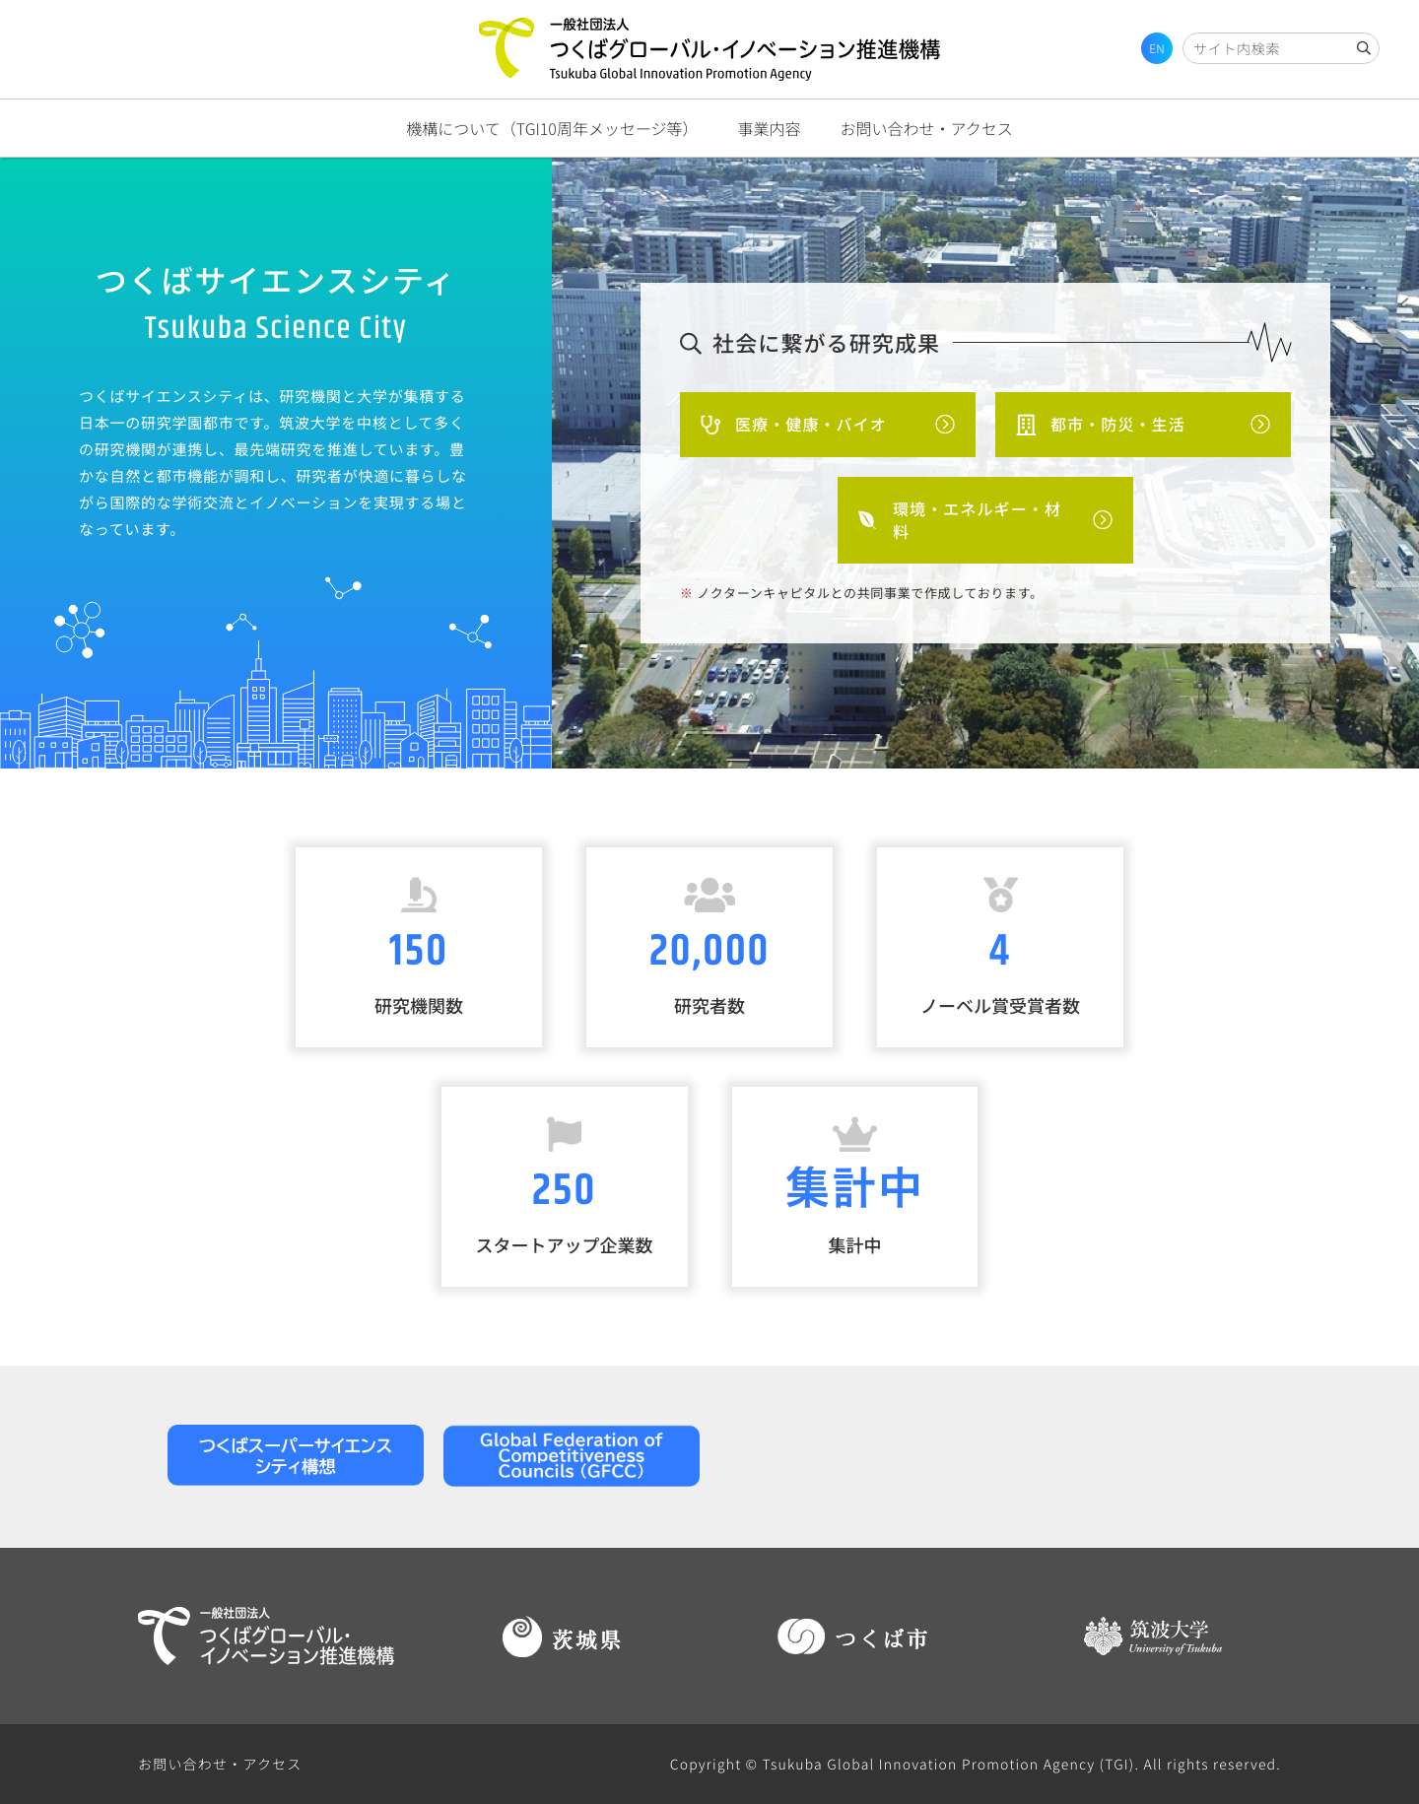Click footer お問い合わせ・アクセス link

(220, 1764)
